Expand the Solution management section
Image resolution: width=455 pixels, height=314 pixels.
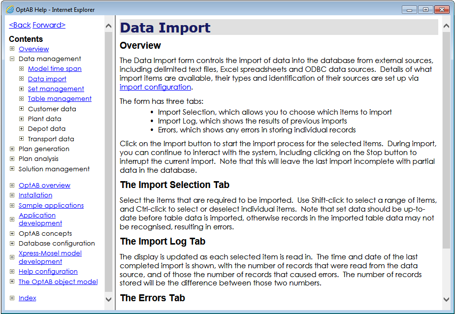[12, 169]
